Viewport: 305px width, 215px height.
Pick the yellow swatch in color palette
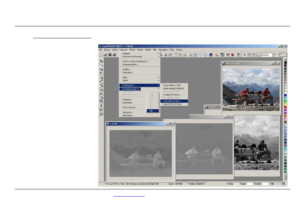tap(286, 104)
